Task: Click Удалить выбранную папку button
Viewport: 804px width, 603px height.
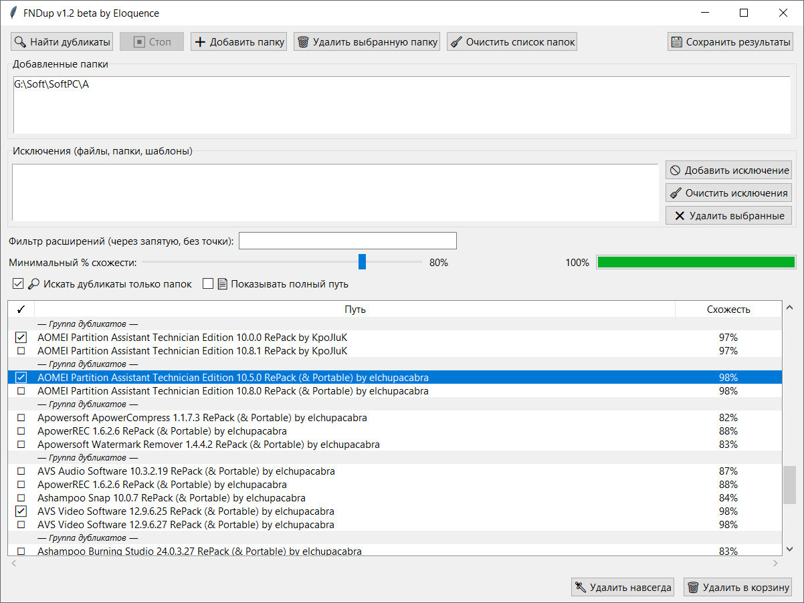Action: click(367, 42)
